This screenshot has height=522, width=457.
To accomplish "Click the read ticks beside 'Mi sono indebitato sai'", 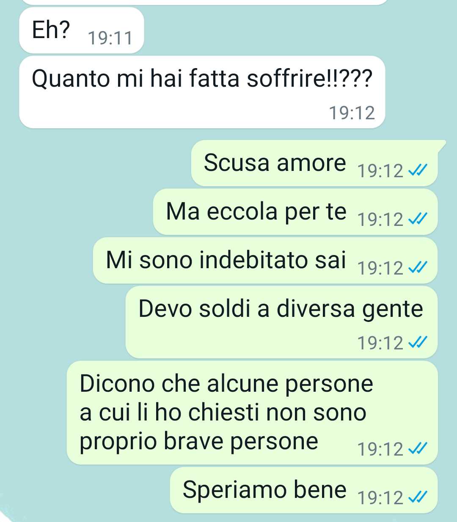I will [x=418, y=268].
